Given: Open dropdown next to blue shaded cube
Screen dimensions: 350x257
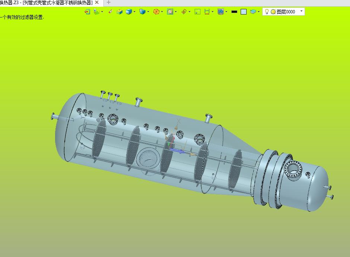Looking at the screenshot, I should tap(134, 12).
